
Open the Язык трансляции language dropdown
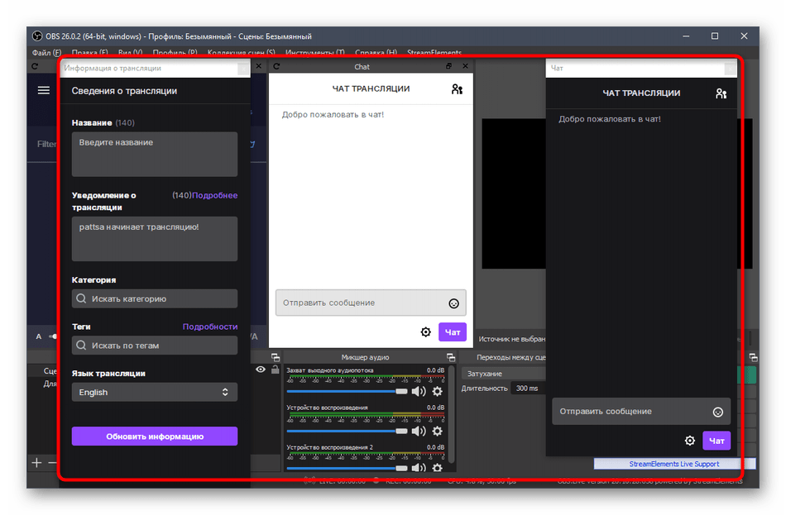(x=155, y=393)
